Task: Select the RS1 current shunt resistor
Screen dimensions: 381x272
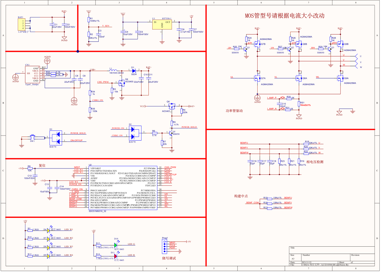Action: 299,103
